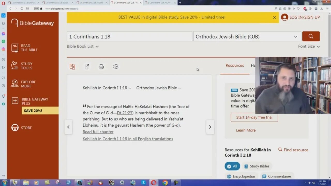Click Read full chapter link
This screenshot has width=331, height=186.
point(98,132)
